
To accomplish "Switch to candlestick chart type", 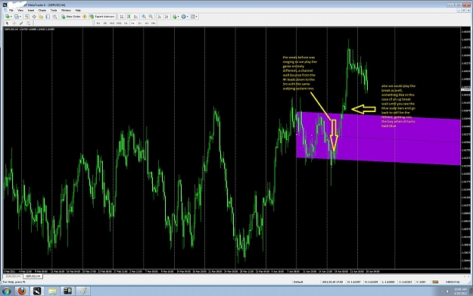I will pos(129,17).
